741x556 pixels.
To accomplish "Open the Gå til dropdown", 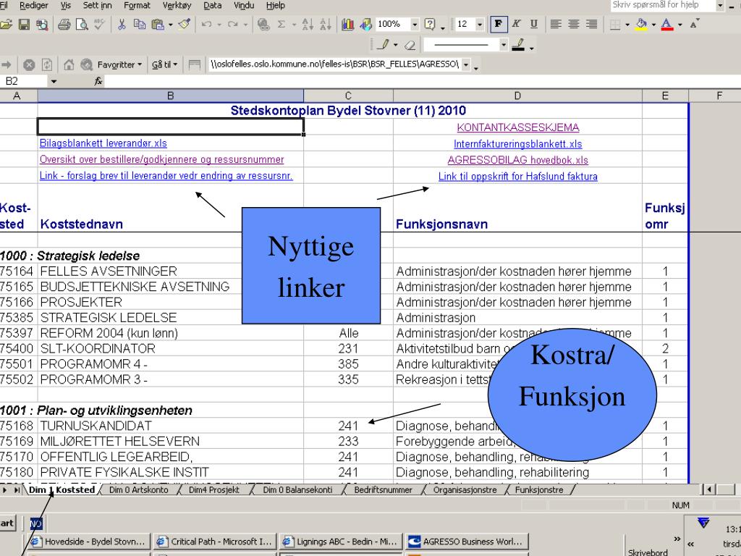I will (x=164, y=64).
